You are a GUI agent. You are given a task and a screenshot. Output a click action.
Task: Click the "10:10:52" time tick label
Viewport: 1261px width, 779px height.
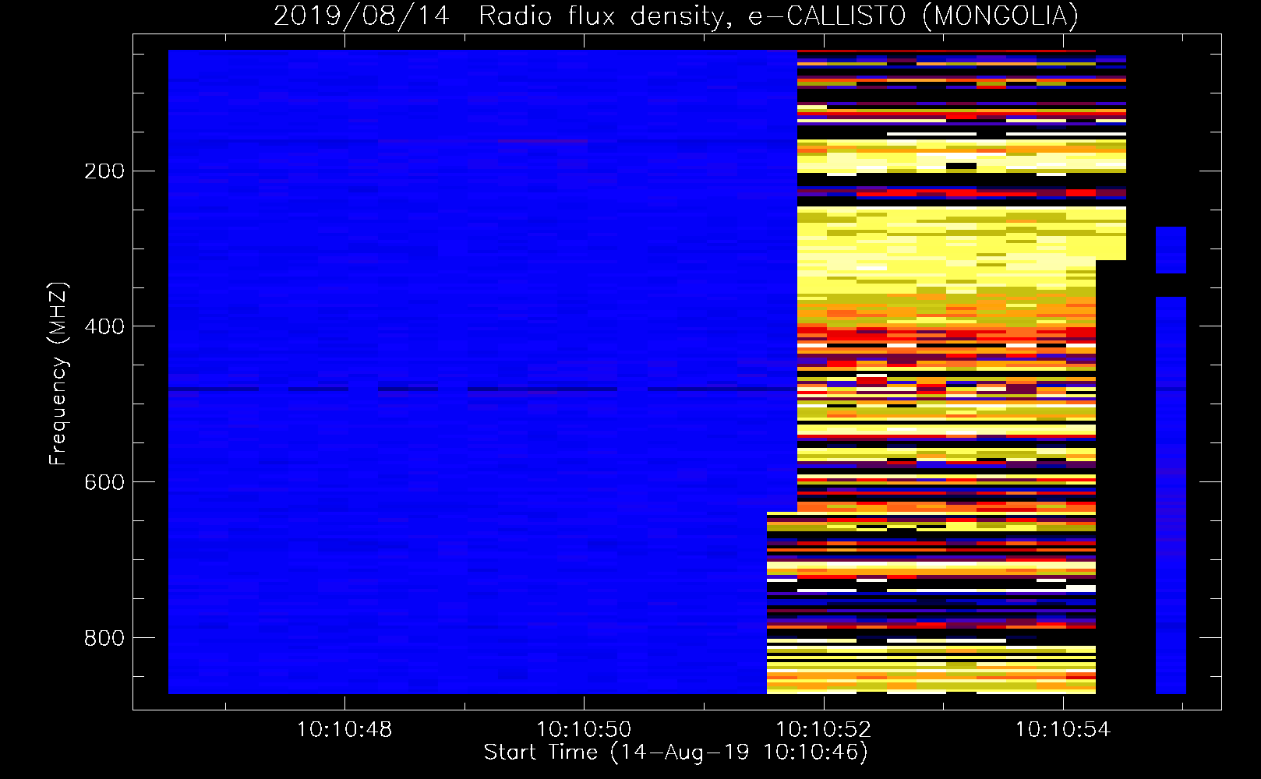(x=823, y=729)
